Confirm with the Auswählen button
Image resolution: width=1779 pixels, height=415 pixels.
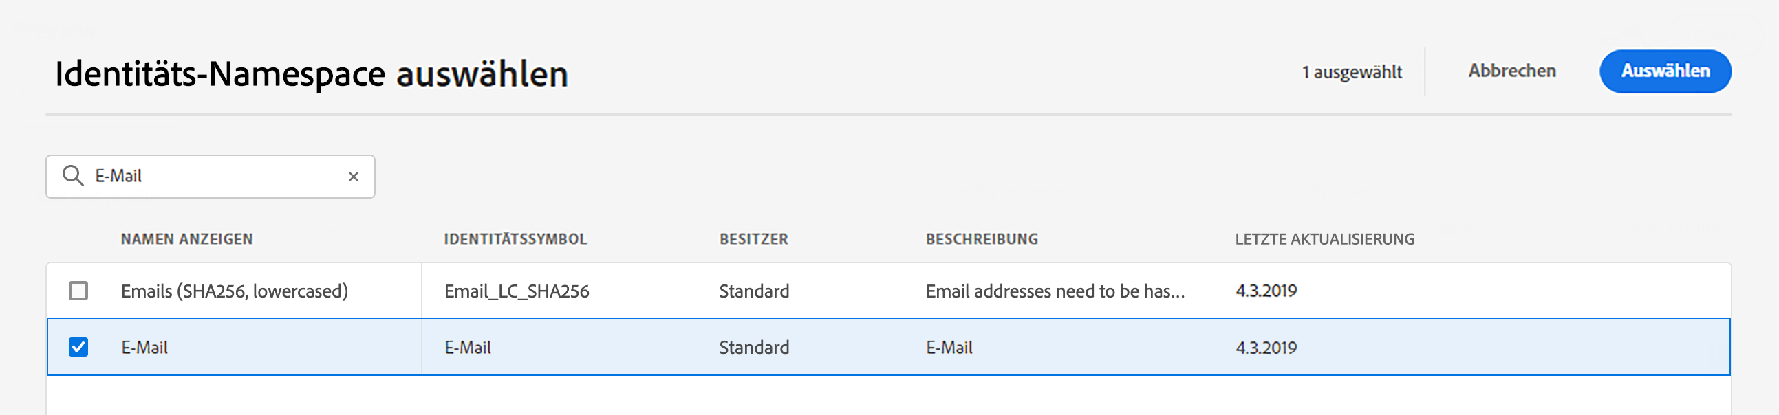pos(1665,71)
